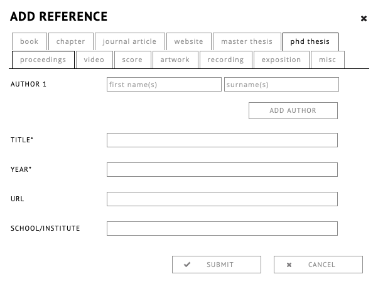Submit the reference form
This screenshot has width=378, height=284.
point(217,265)
